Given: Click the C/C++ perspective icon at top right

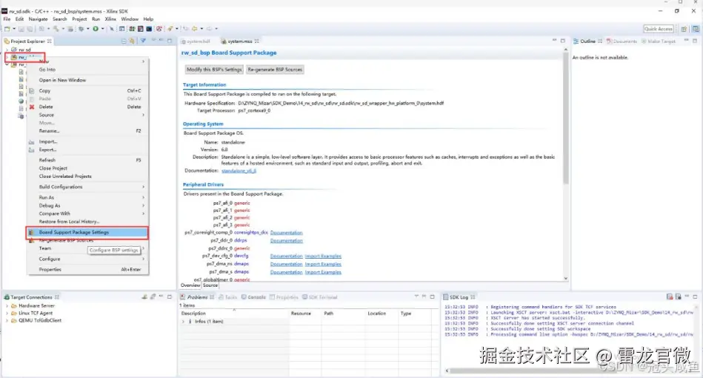Looking at the screenshot, I should (696, 29).
